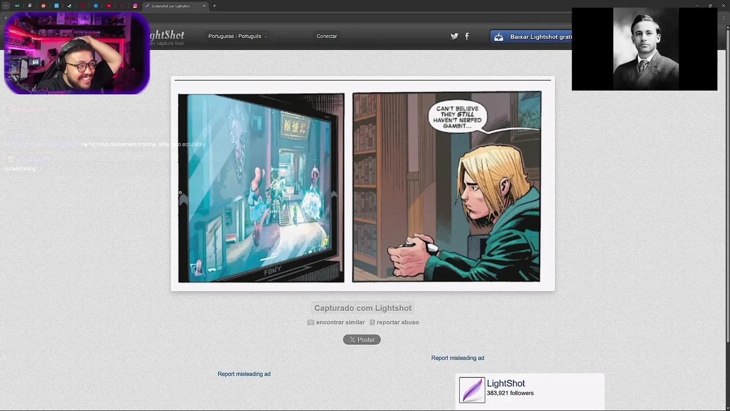Open Lightshot's Twitter page icon
The image size is (730, 411).
tap(455, 36)
